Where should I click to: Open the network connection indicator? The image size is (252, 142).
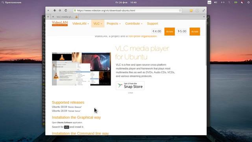(x=222, y=2)
